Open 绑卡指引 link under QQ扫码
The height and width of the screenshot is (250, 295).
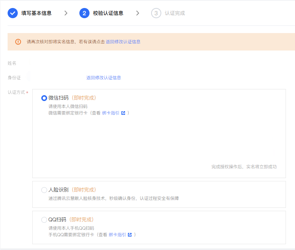click(x=117, y=235)
